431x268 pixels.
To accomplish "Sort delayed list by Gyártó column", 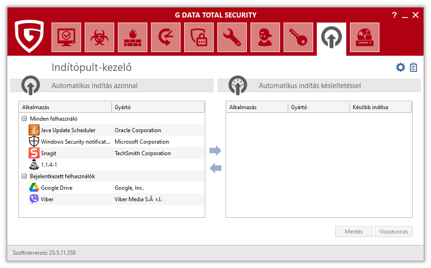I will tap(319, 107).
